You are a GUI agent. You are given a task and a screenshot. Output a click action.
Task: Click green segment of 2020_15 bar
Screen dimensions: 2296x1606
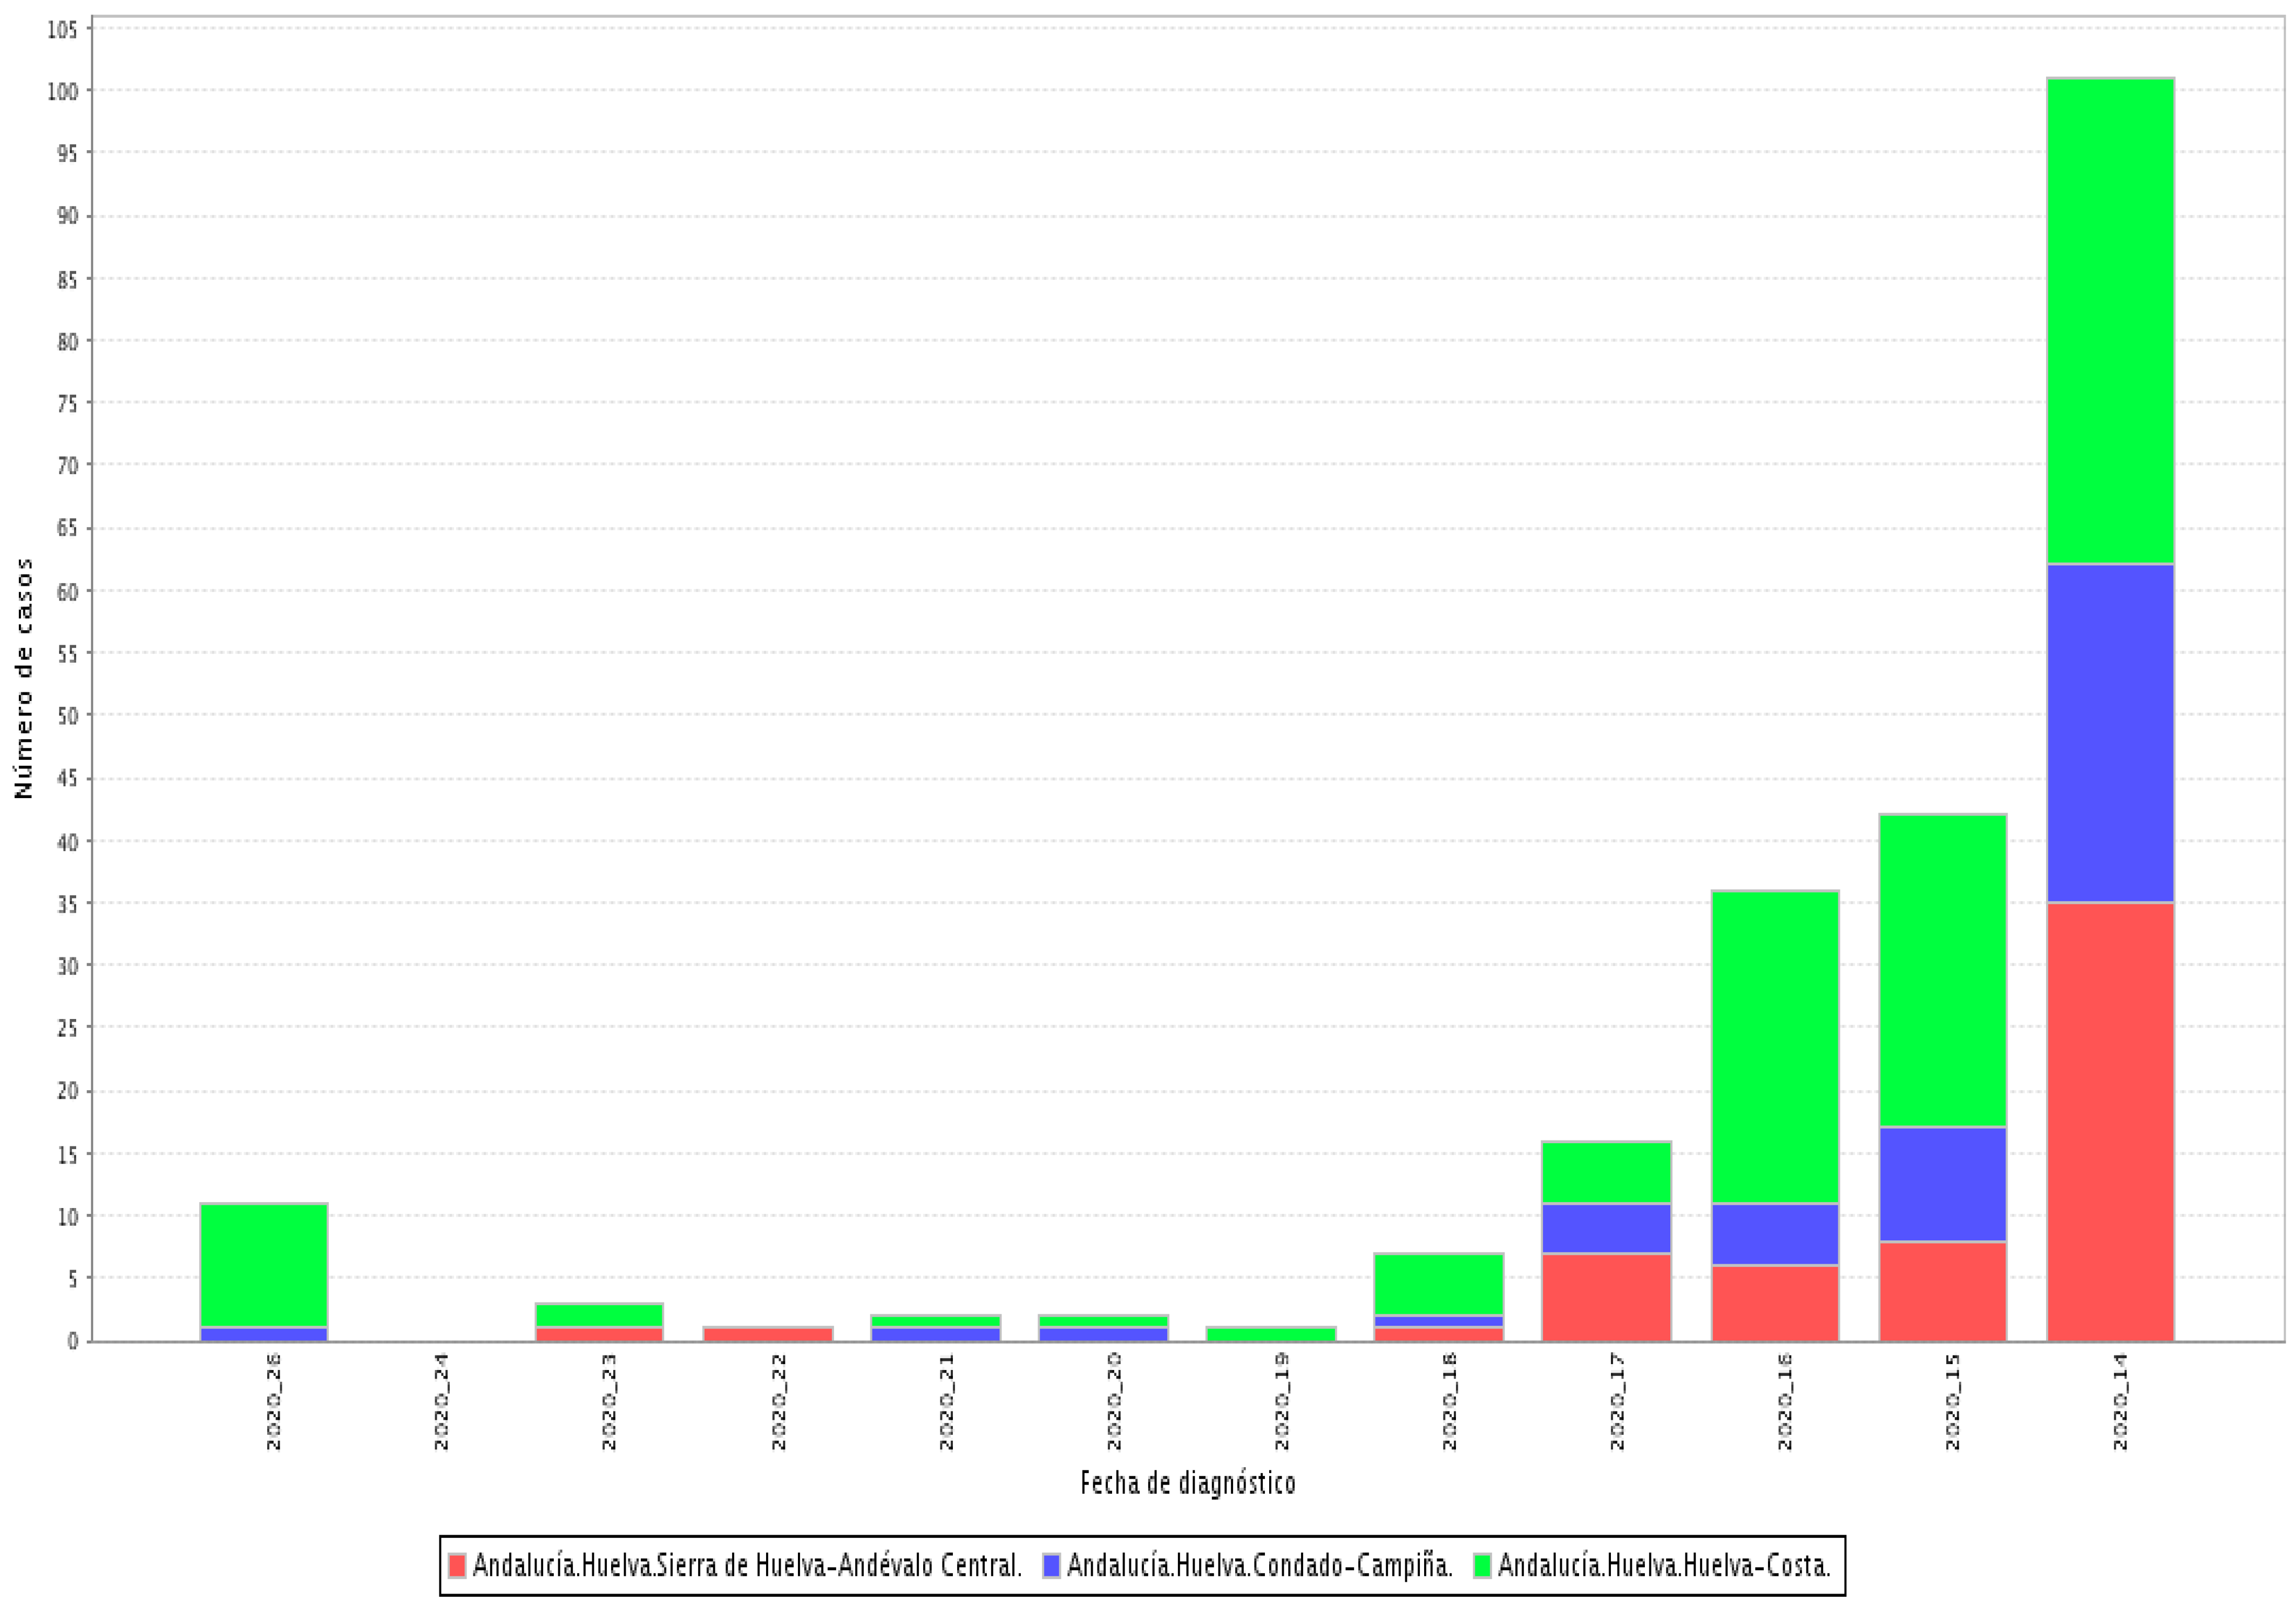[1943, 970]
